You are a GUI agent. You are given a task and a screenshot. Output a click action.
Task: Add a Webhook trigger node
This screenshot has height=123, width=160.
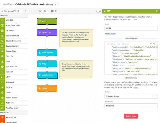[14, 103]
